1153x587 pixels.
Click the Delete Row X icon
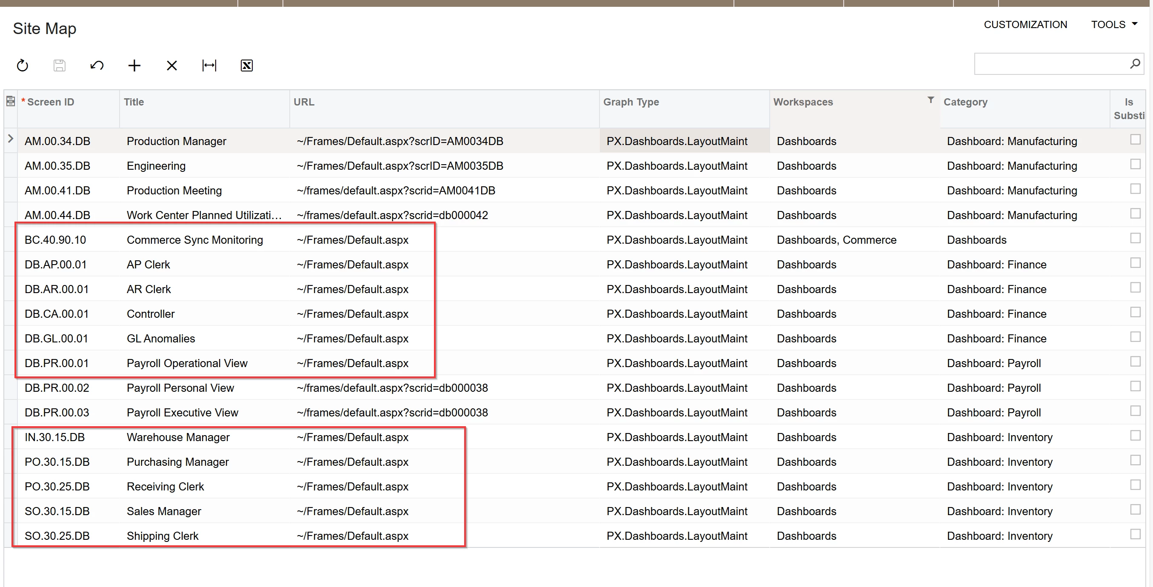171,66
